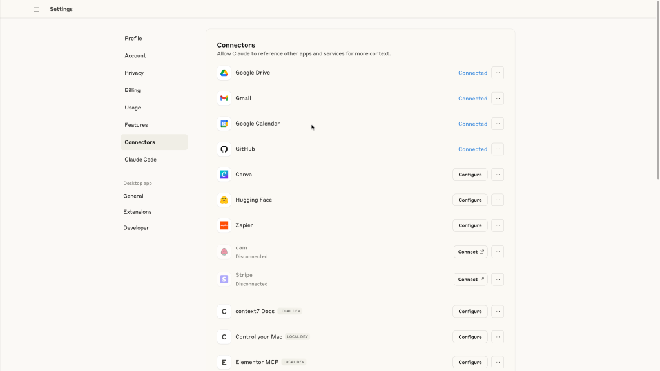Screen dimensions: 660x371
Task: Open more options for Stripe
Action: click(x=498, y=280)
